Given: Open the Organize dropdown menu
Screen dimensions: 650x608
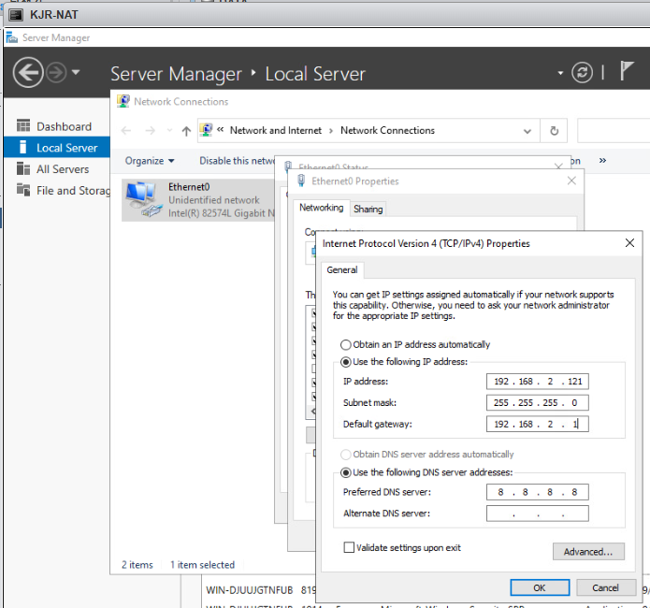Looking at the screenshot, I should point(150,161).
